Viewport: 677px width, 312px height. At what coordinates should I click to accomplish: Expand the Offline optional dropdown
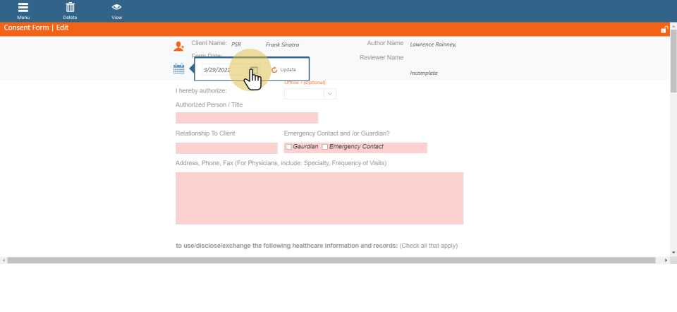coord(329,93)
